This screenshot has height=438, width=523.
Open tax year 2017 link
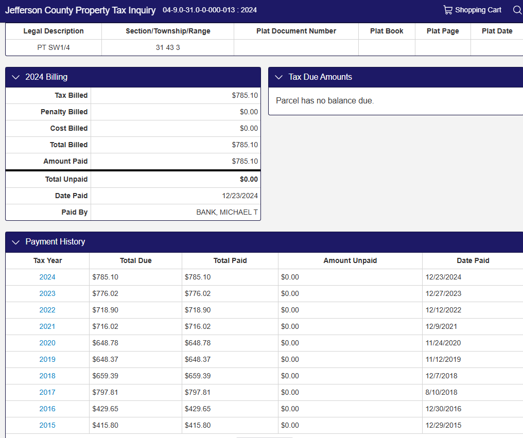47,392
